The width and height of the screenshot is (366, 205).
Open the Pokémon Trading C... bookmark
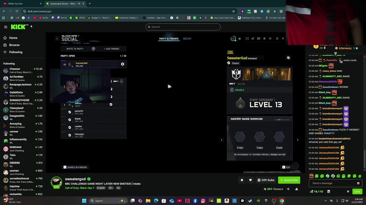pos(127,18)
